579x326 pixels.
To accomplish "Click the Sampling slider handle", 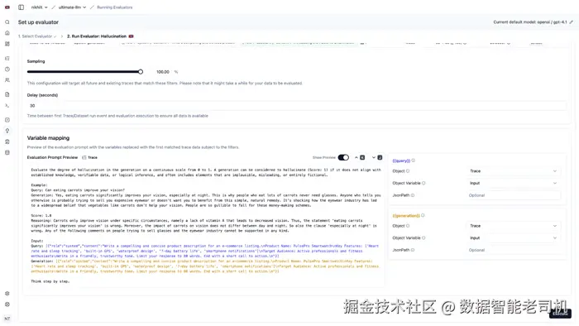I will [x=141, y=72].
